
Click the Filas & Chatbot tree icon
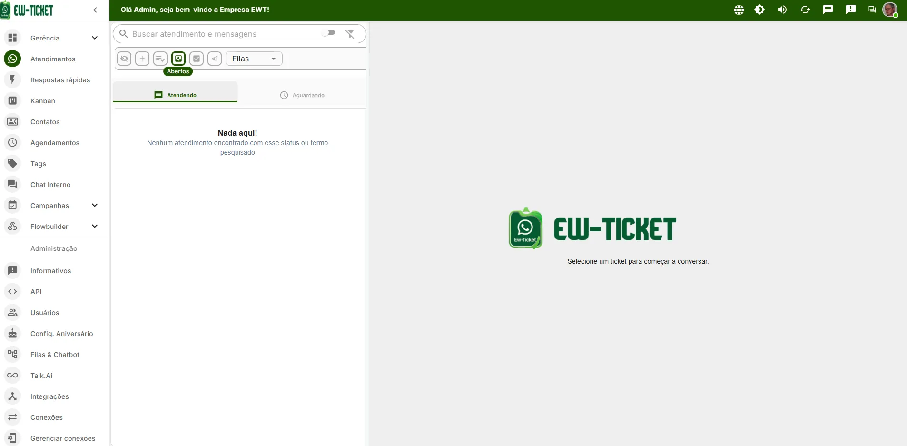point(13,355)
